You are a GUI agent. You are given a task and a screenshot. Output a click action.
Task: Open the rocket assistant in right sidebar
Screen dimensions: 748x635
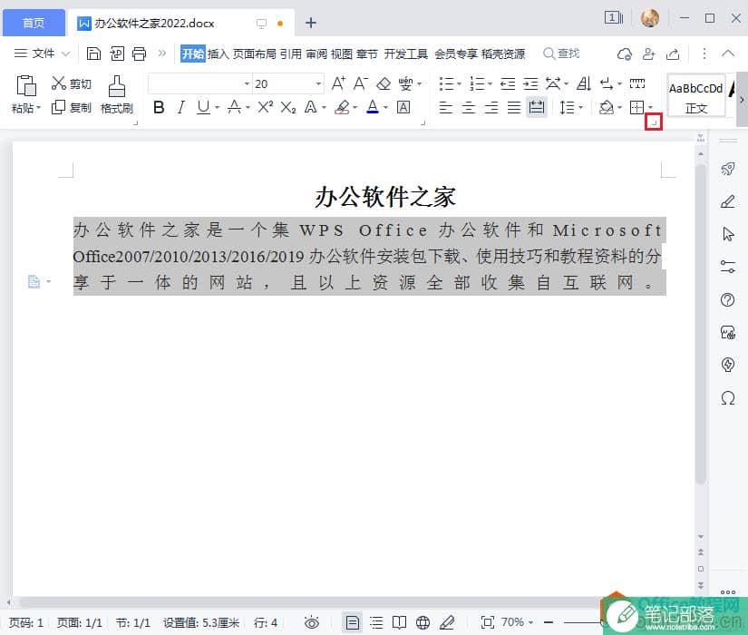[727, 169]
